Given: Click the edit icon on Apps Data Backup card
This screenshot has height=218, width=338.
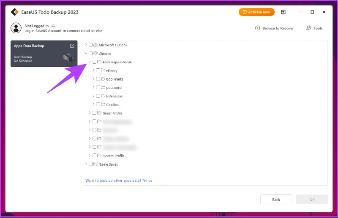Looking at the screenshot, I should 72,46.
